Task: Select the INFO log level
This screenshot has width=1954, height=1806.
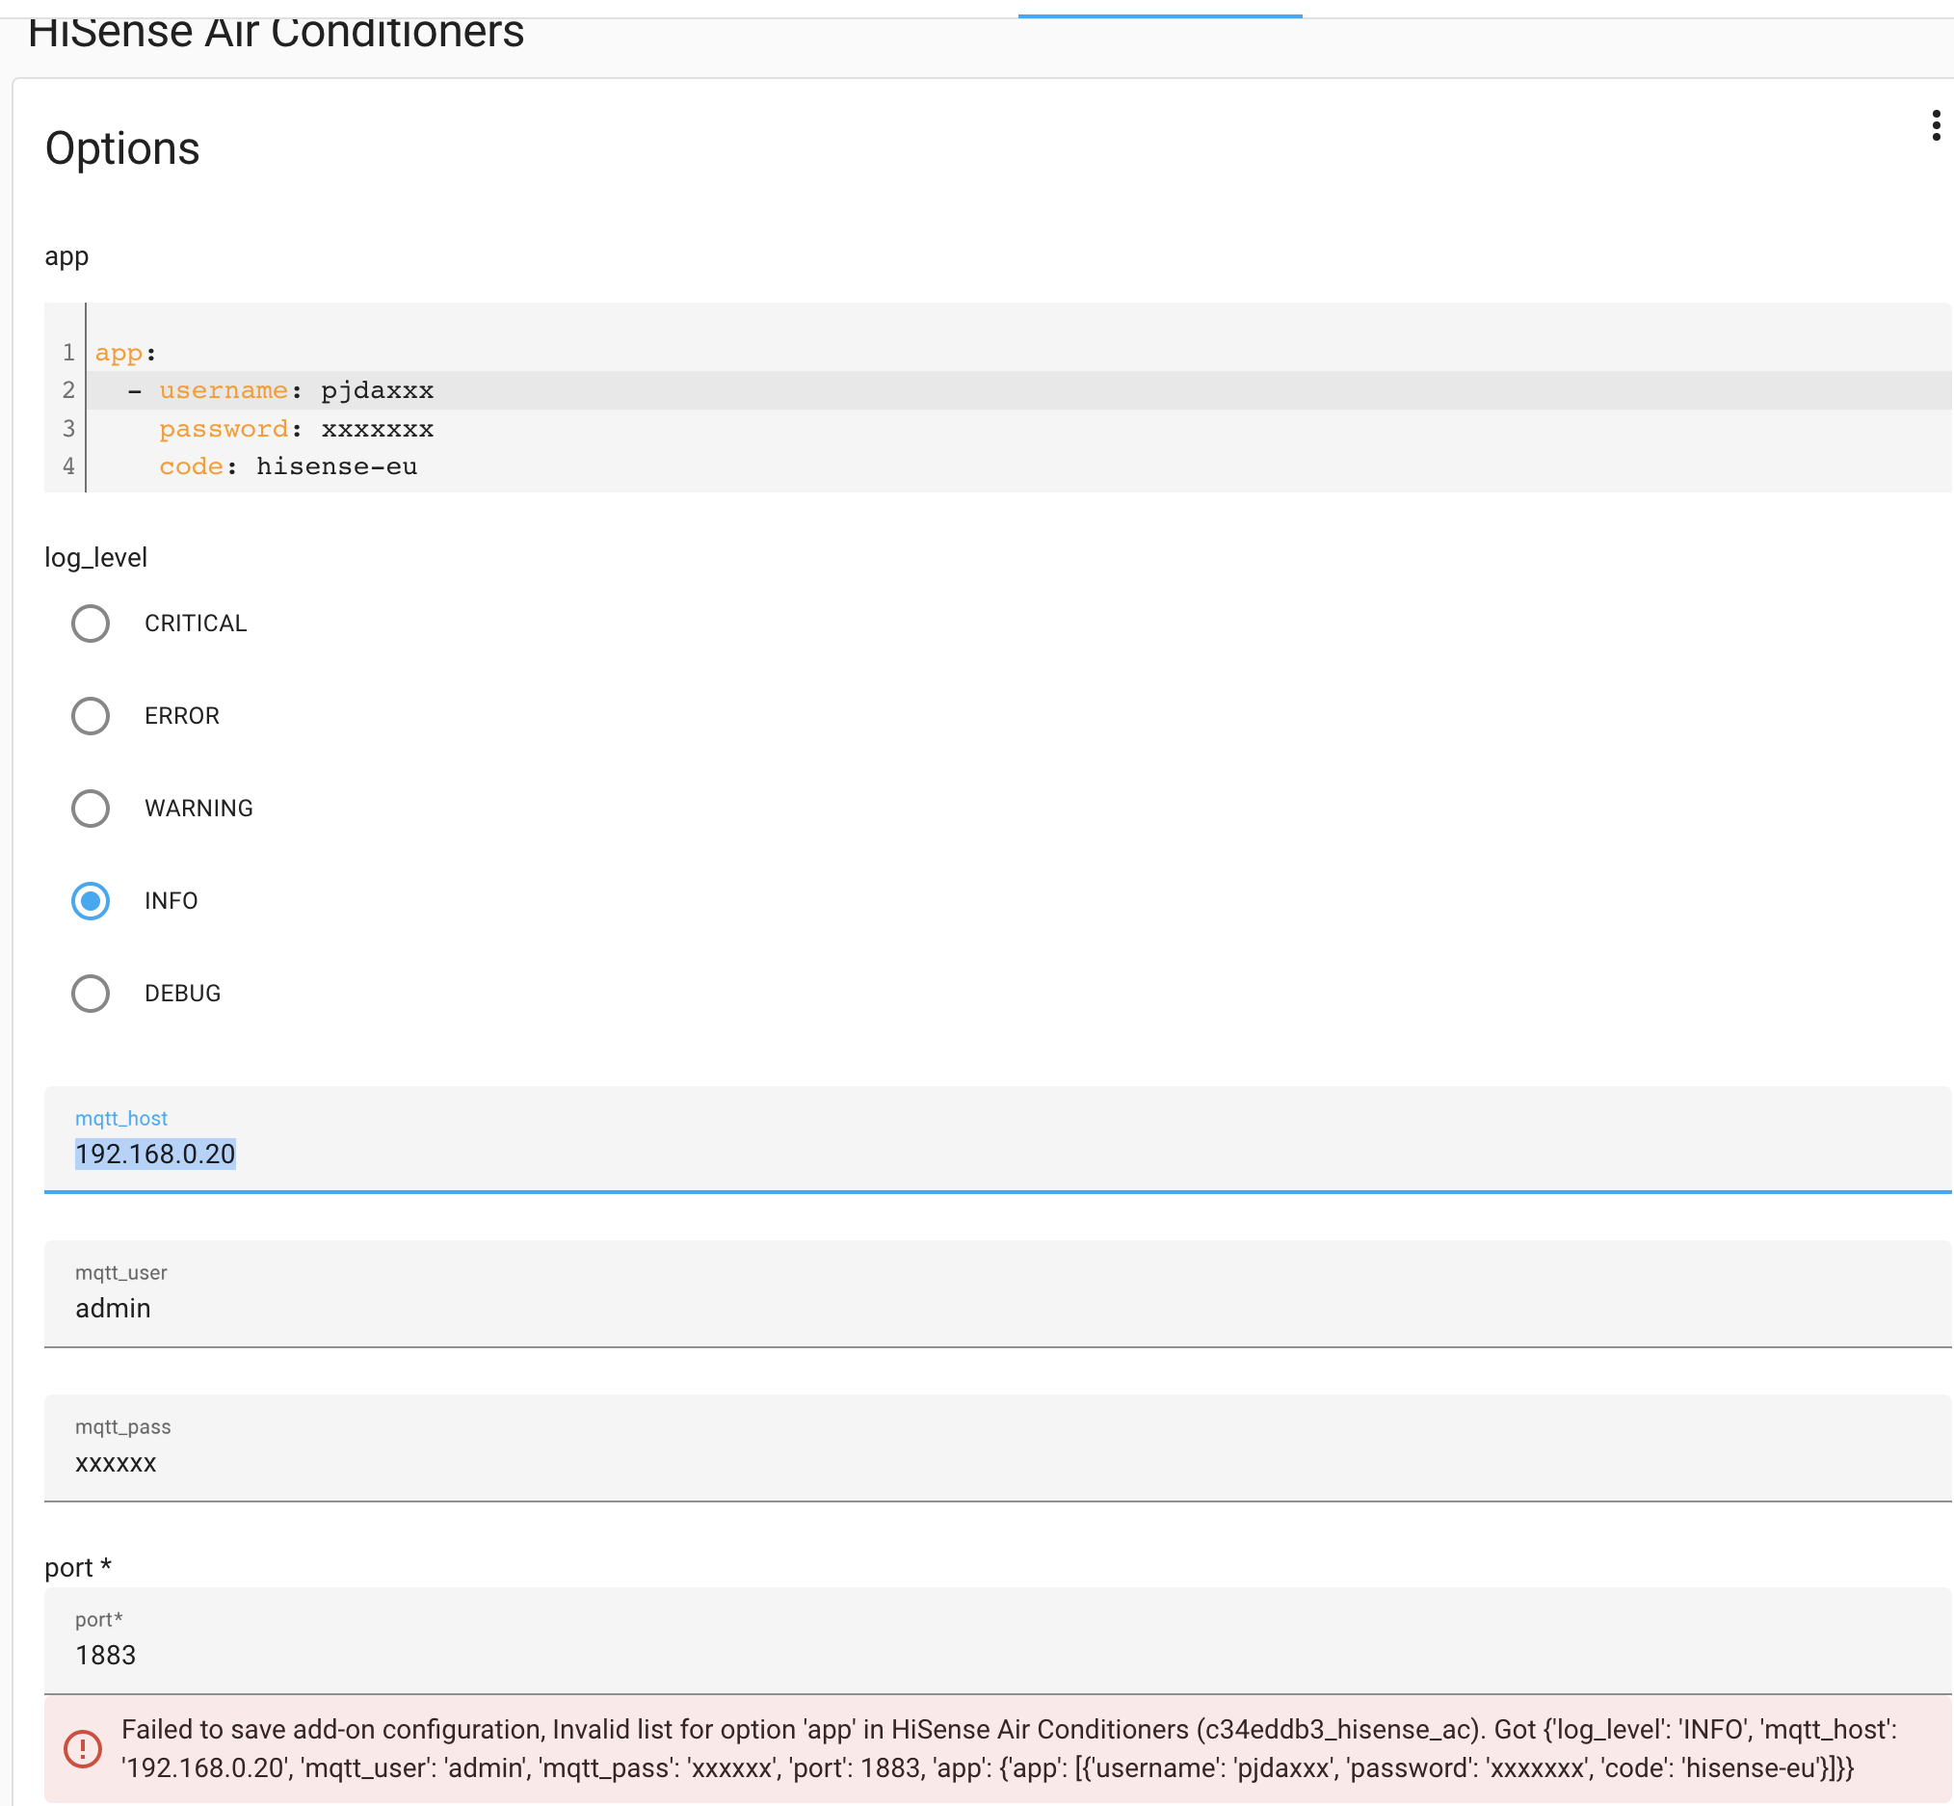Action: click(x=91, y=901)
